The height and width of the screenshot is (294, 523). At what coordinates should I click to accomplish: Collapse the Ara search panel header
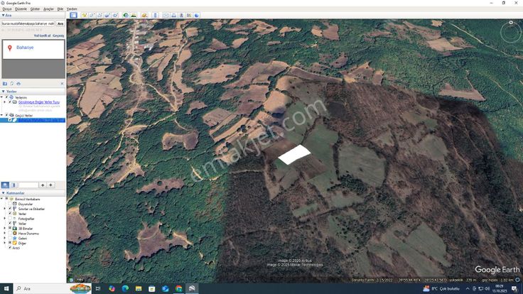click(7, 15)
